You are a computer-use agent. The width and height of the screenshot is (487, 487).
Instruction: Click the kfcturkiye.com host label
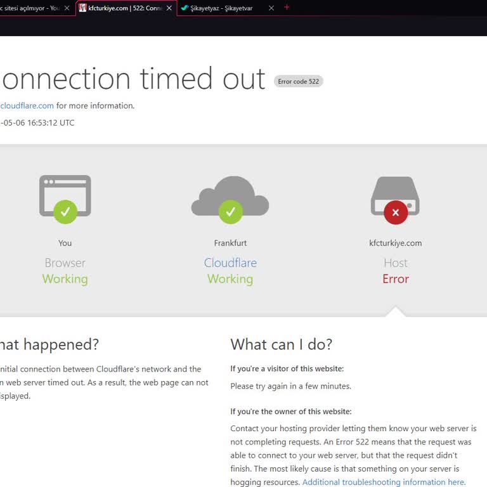pos(396,243)
